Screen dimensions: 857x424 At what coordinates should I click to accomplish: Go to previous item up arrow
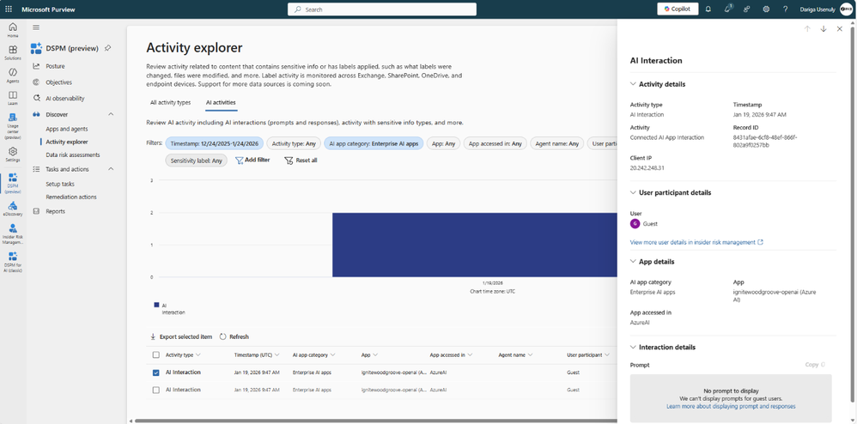pyautogui.click(x=806, y=29)
